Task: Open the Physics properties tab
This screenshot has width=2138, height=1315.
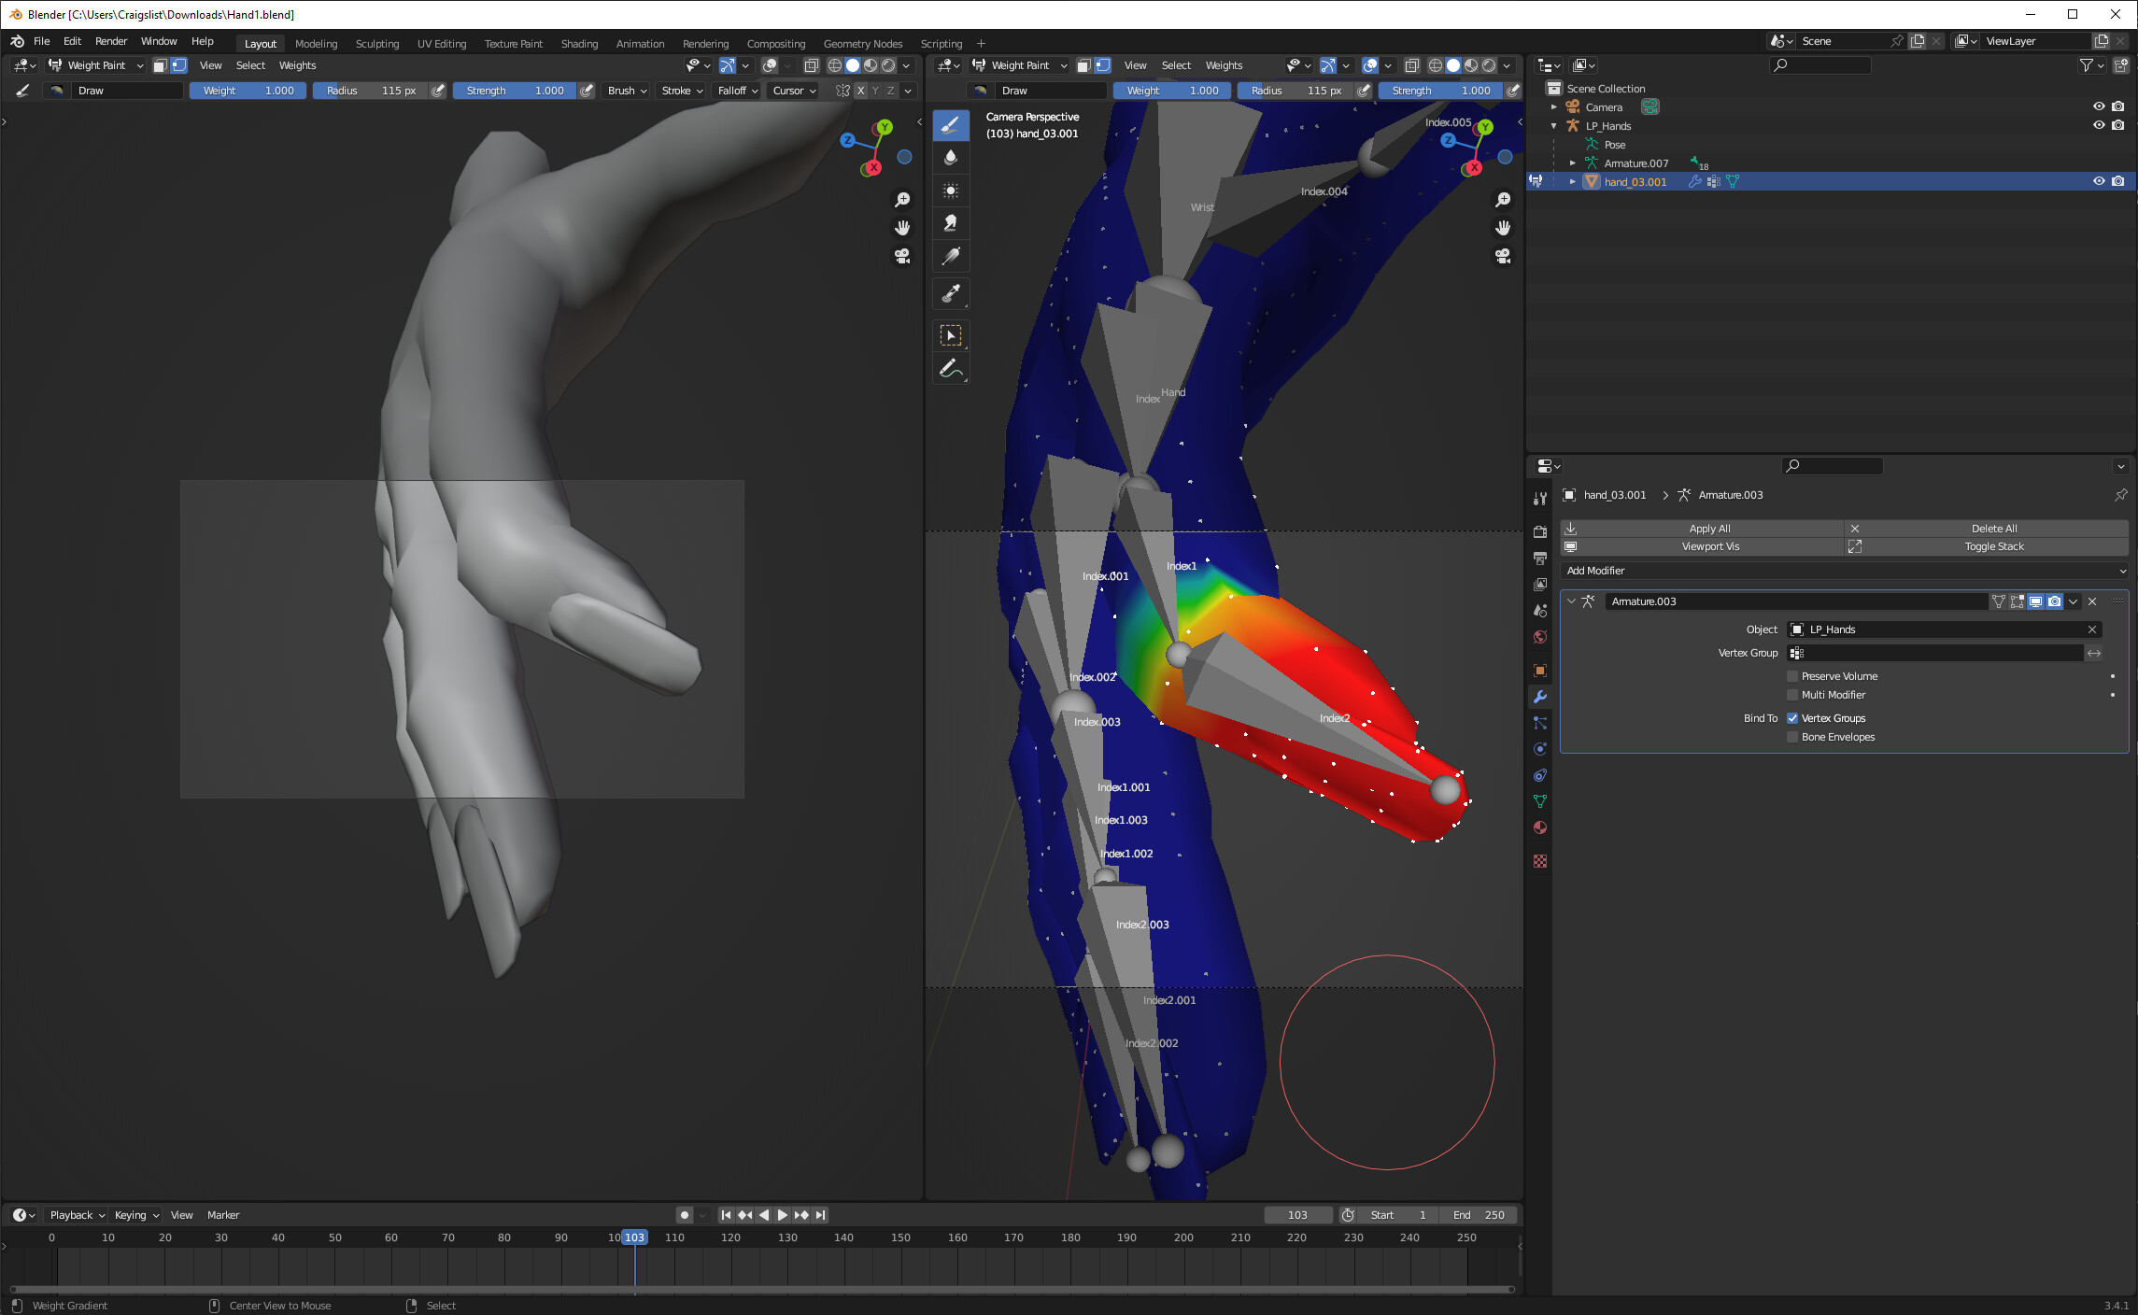Action: tap(1540, 749)
